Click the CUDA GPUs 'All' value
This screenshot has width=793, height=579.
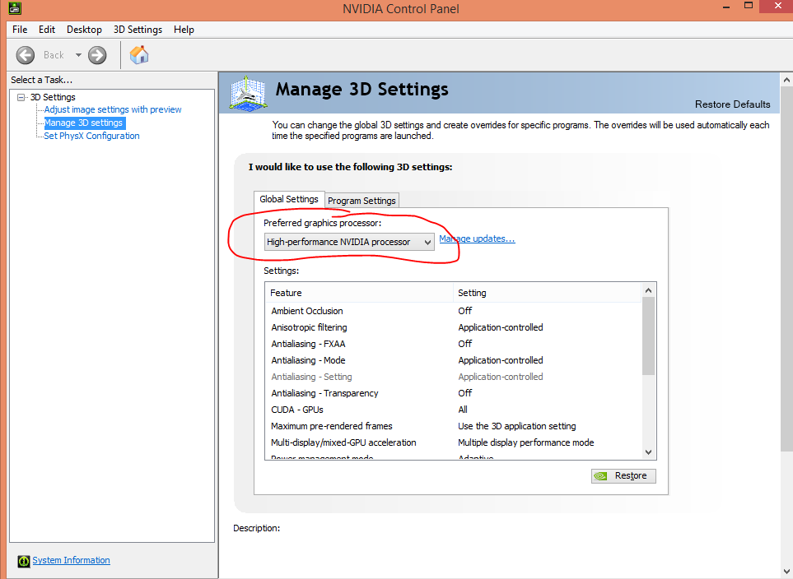pyautogui.click(x=463, y=410)
